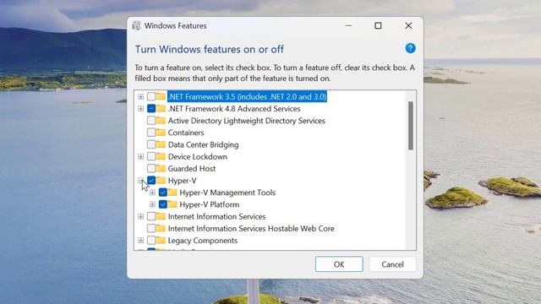The height and width of the screenshot is (304, 541).
Task: Check the Data Center Bridging box
Action: pyautogui.click(x=151, y=144)
